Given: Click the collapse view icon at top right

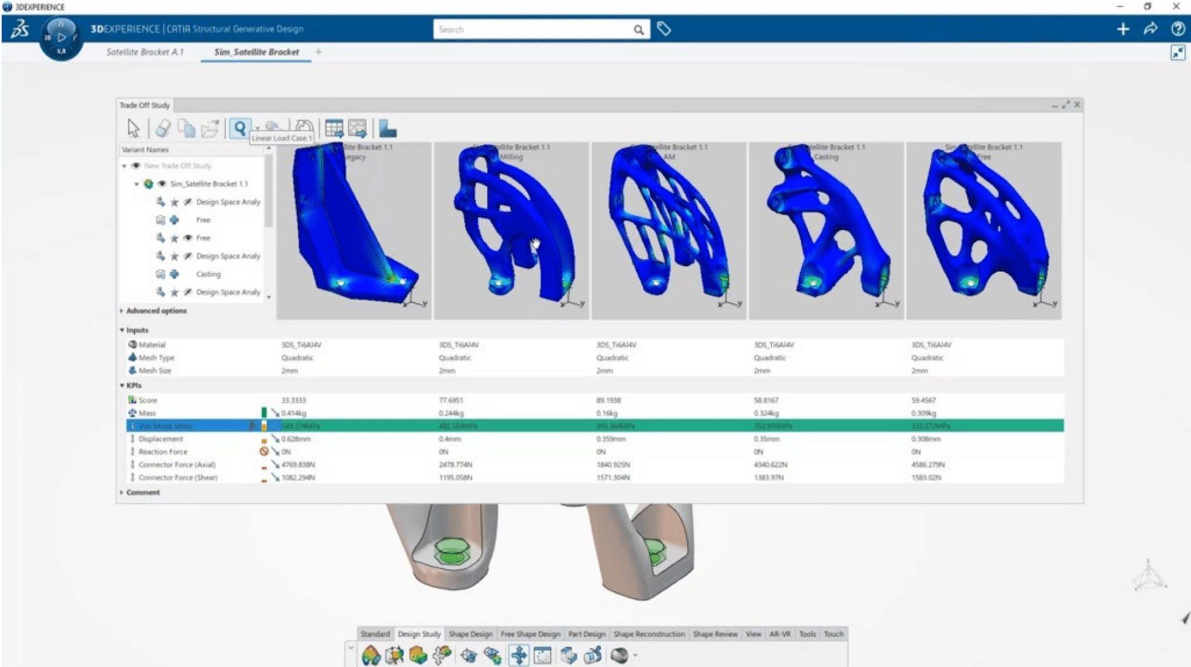Looking at the screenshot, I should [1178, 53].
